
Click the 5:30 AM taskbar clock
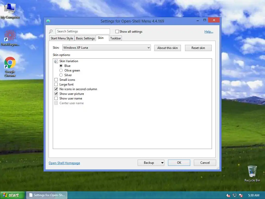(x=254, y=195)
